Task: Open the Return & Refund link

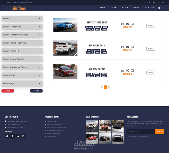Action: point(53,133)
